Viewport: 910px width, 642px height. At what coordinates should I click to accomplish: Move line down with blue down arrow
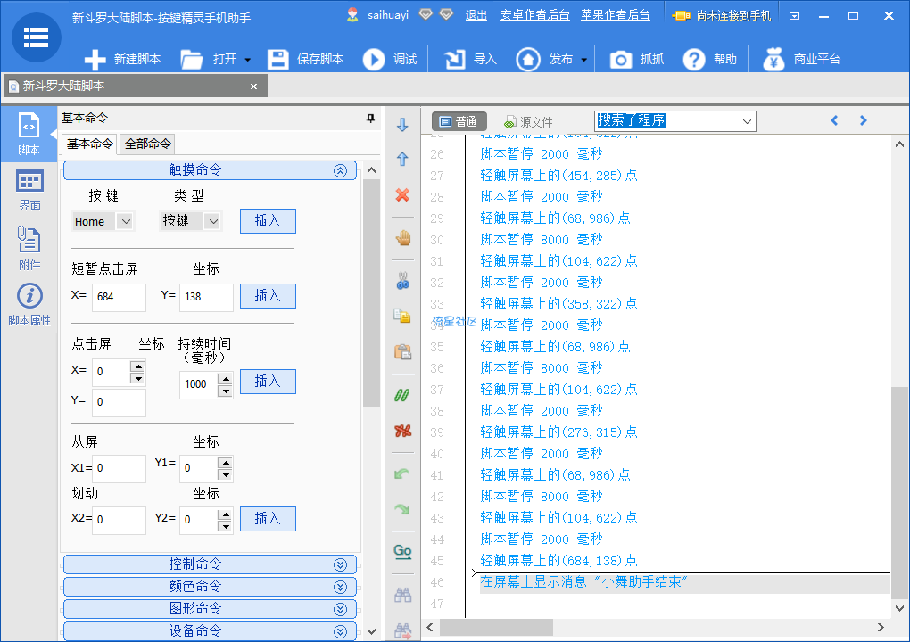click(x=402, y=125)
